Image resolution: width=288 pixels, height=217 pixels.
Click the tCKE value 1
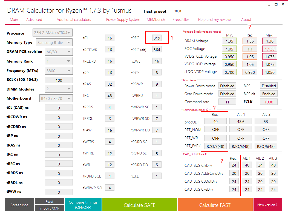(157, 176)
